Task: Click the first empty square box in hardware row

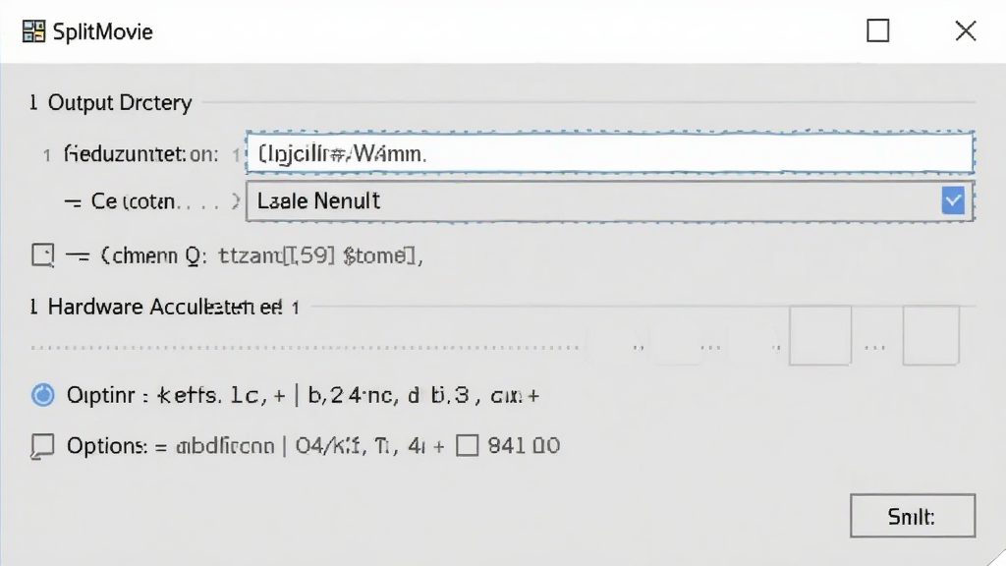Action: 820,336
